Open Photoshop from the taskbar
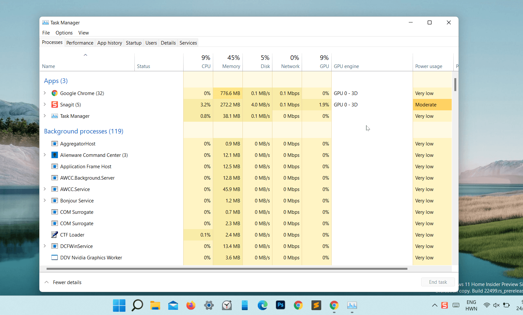 [x=280, y=305]
